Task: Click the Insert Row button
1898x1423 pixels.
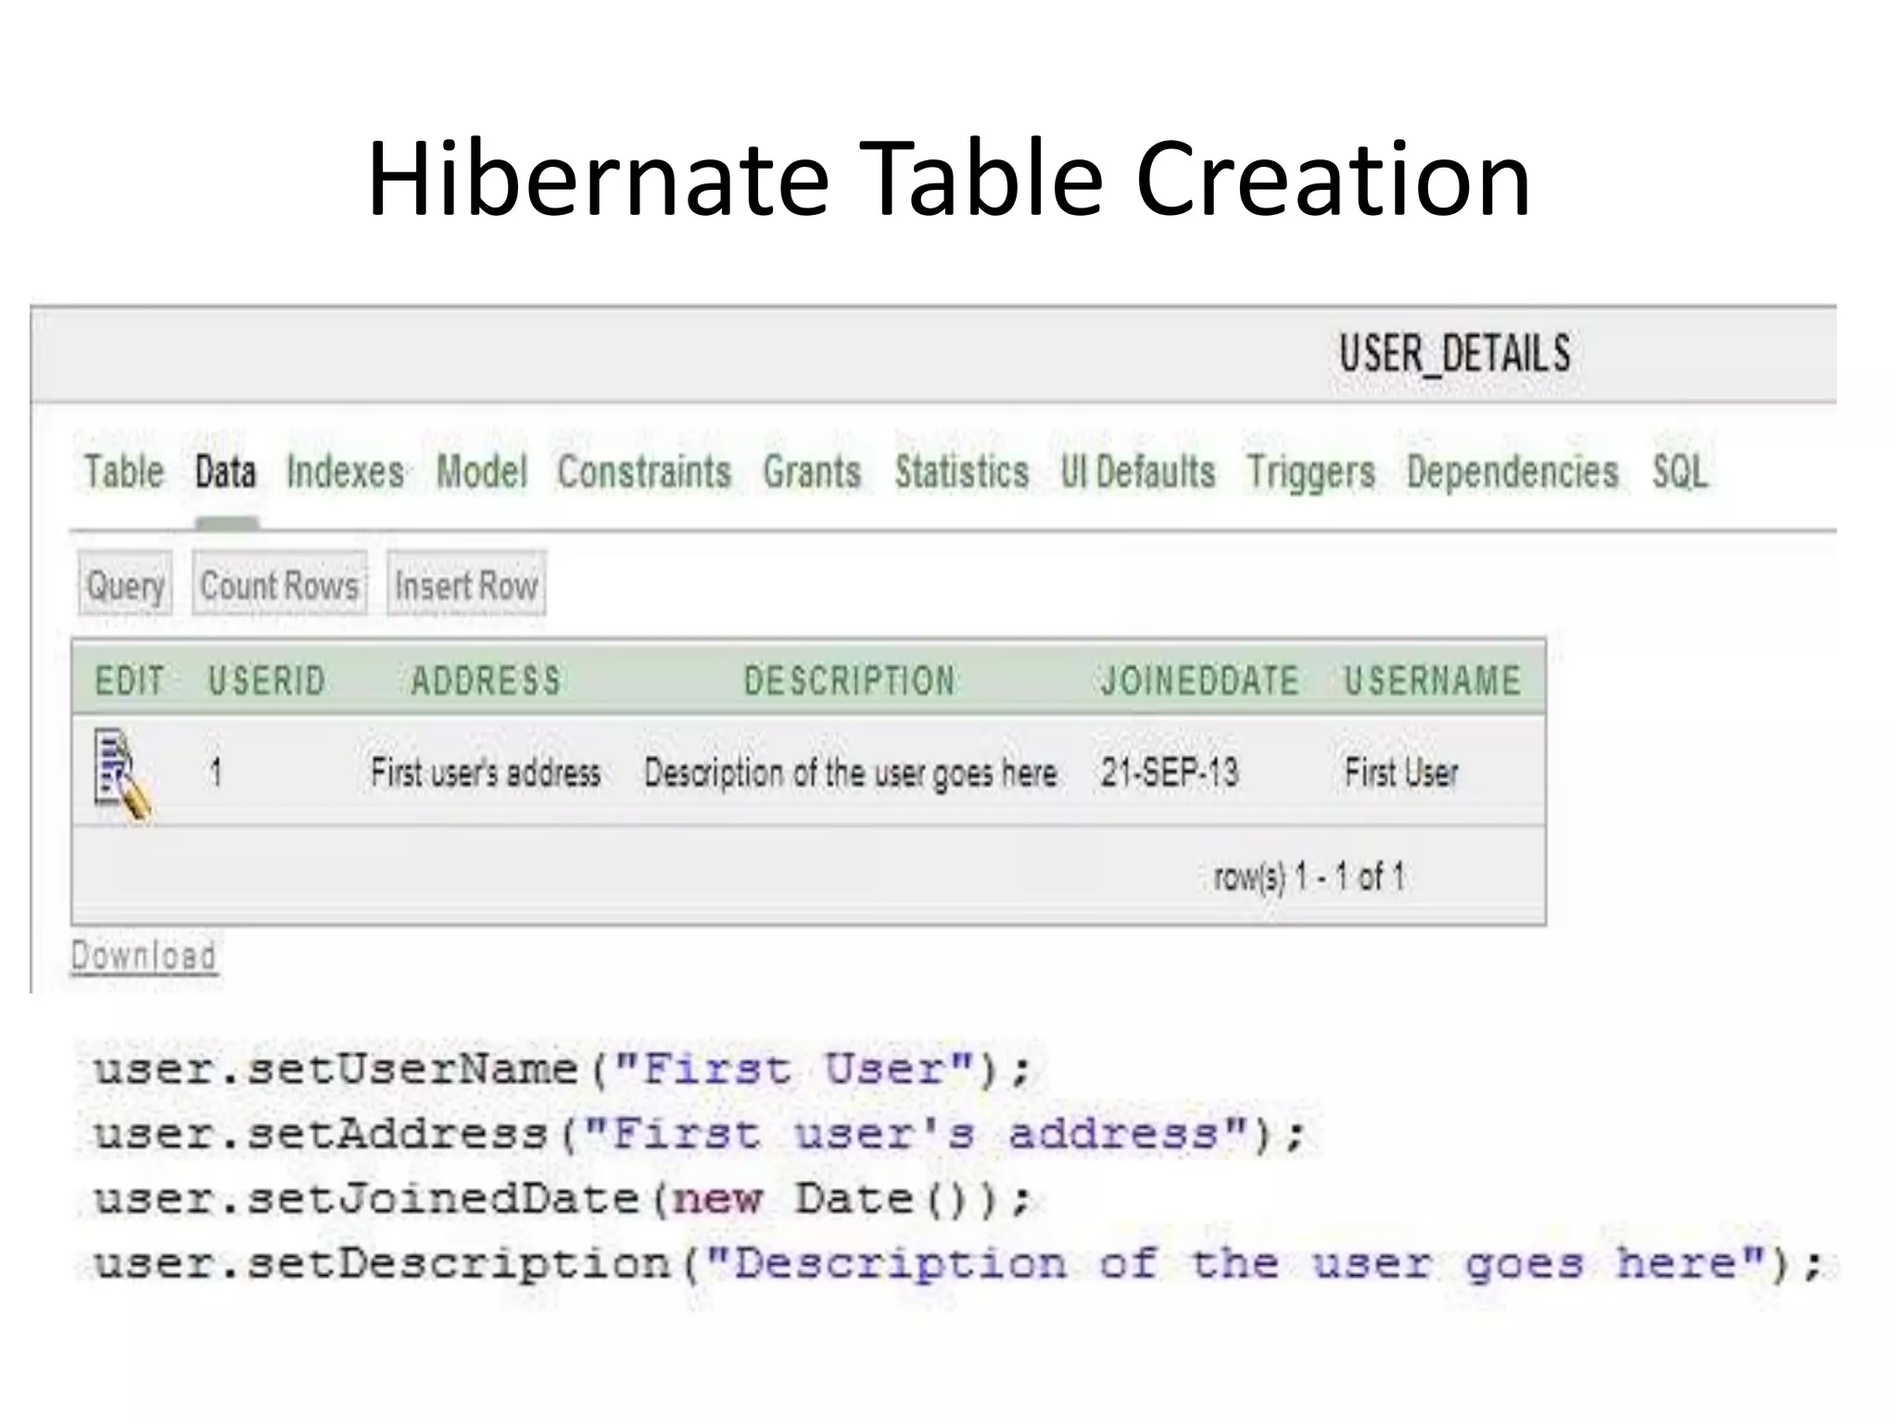Action: coord(466,585)
